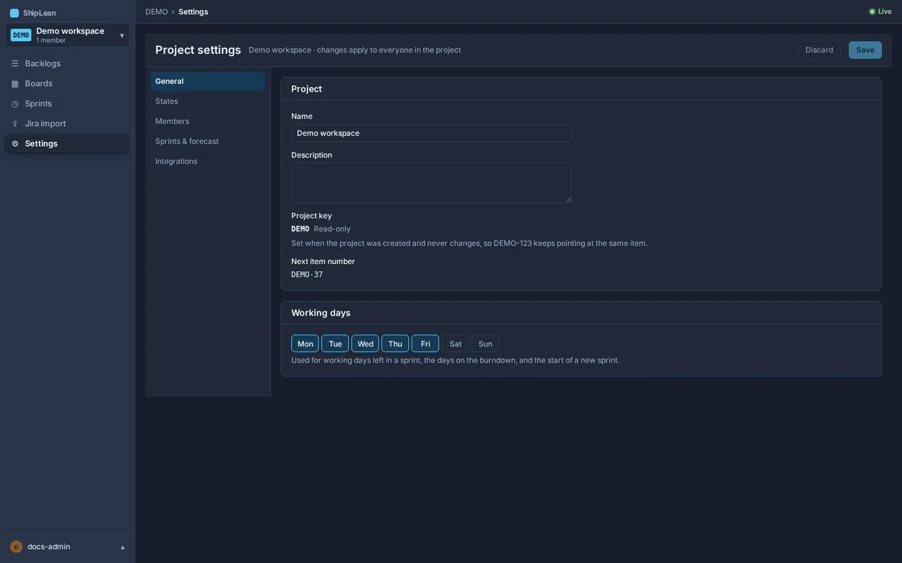Open Jira import in the sidebar

click(68, 124)
